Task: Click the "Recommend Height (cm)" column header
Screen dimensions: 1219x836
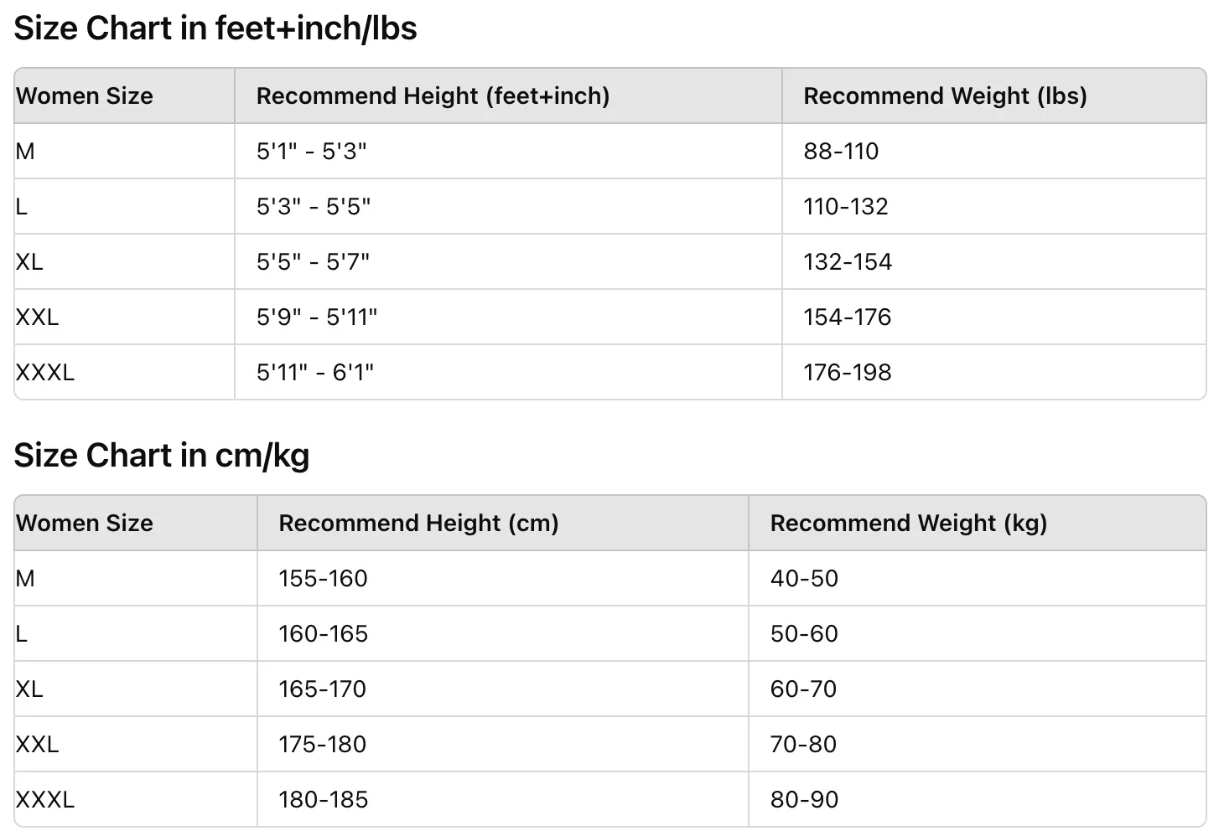Action: [x=418, y=524]
